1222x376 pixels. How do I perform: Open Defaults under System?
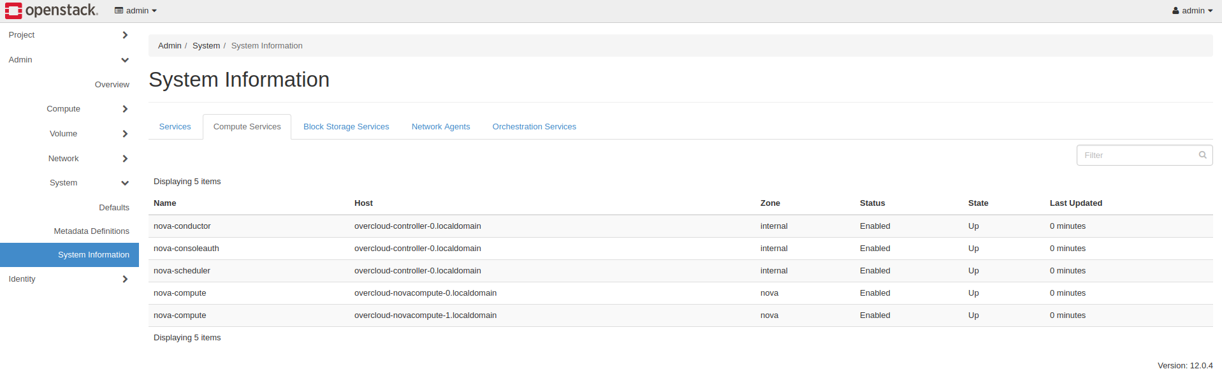(114, 208)
